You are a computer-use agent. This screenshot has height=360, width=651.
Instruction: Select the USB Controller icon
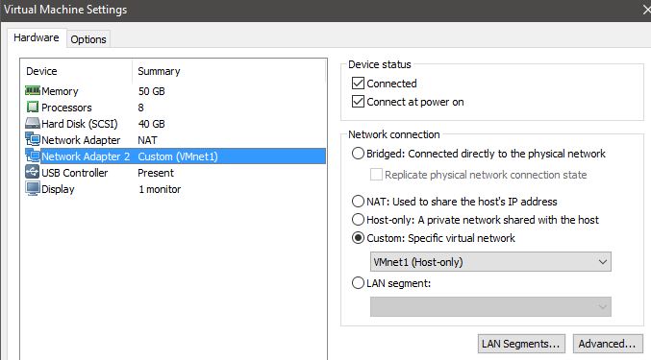[33, 172]
